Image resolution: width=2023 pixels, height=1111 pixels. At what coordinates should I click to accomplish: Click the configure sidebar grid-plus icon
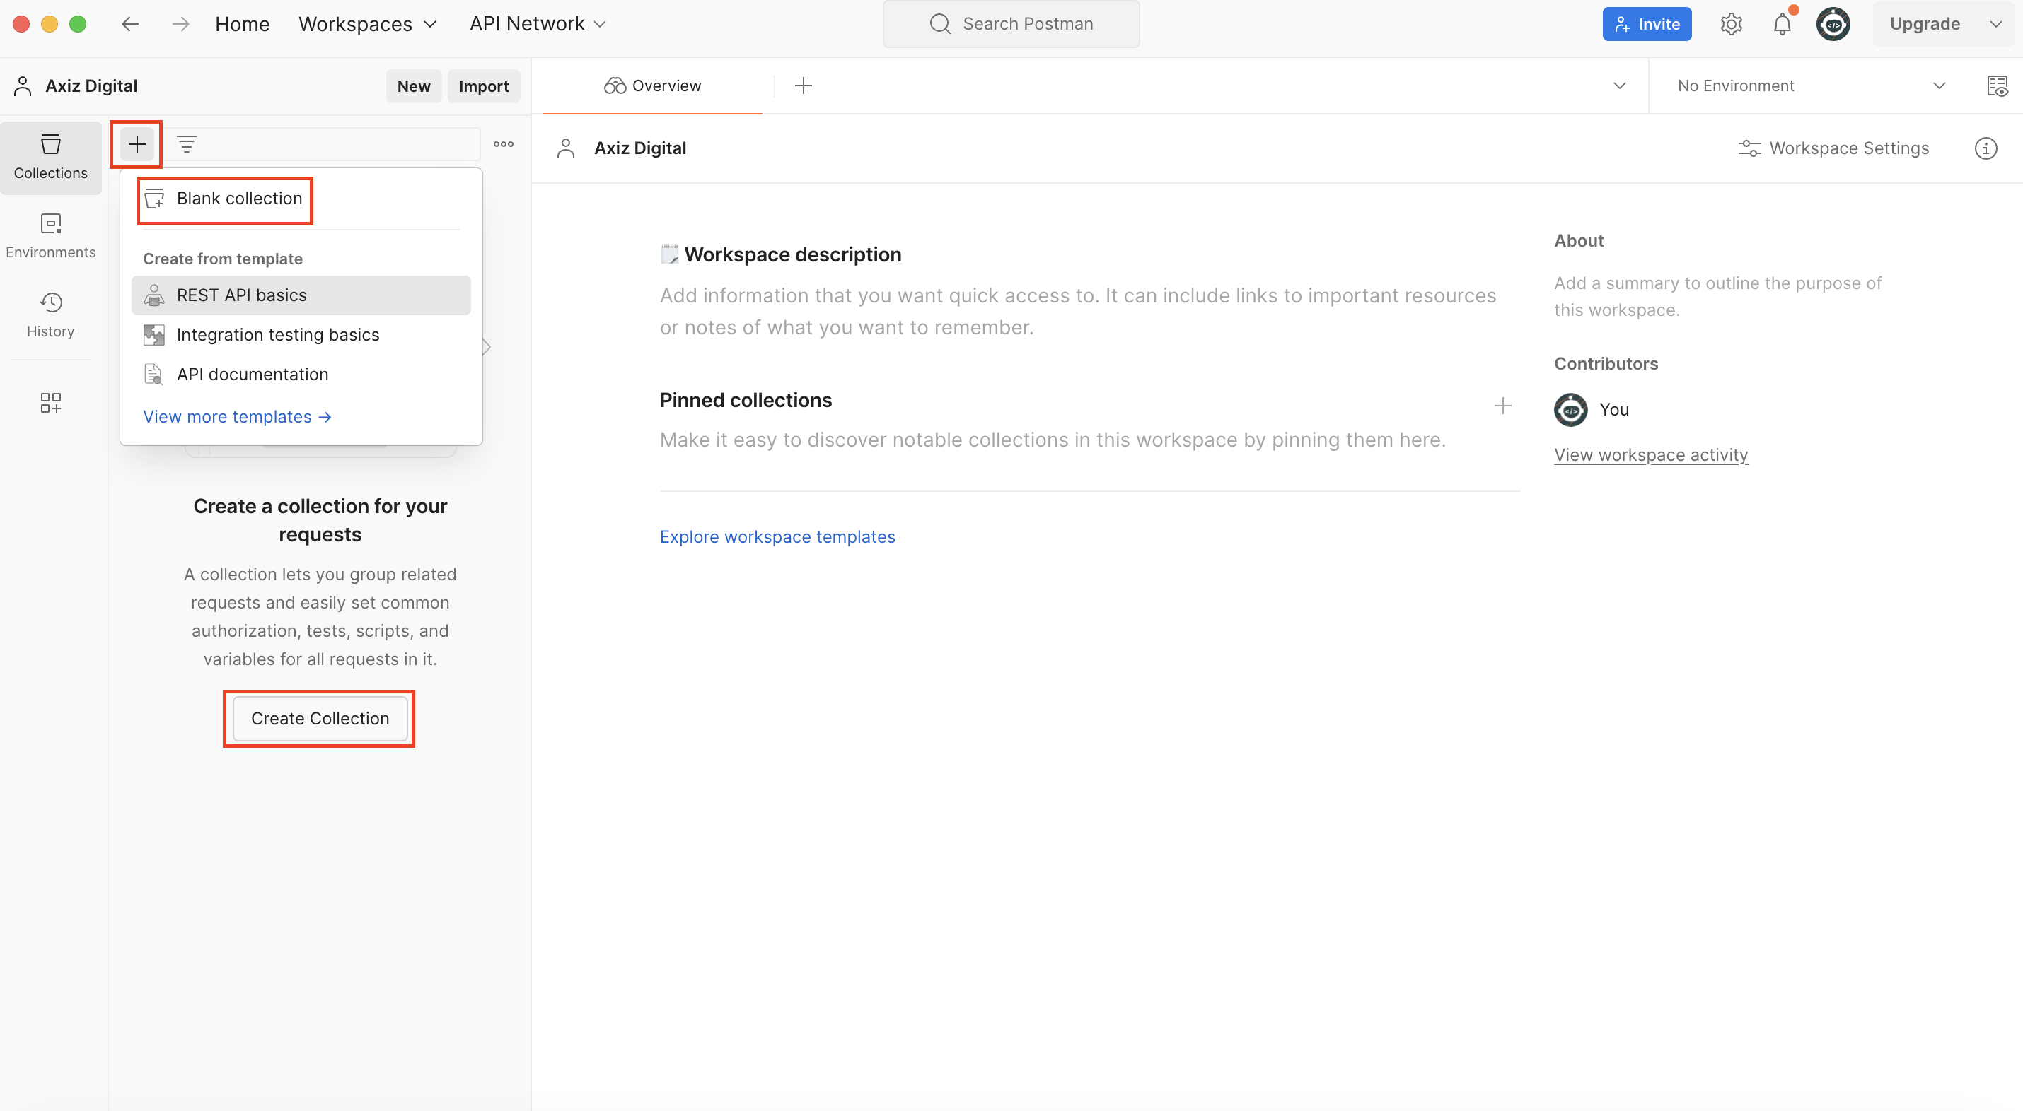point(51,403)
